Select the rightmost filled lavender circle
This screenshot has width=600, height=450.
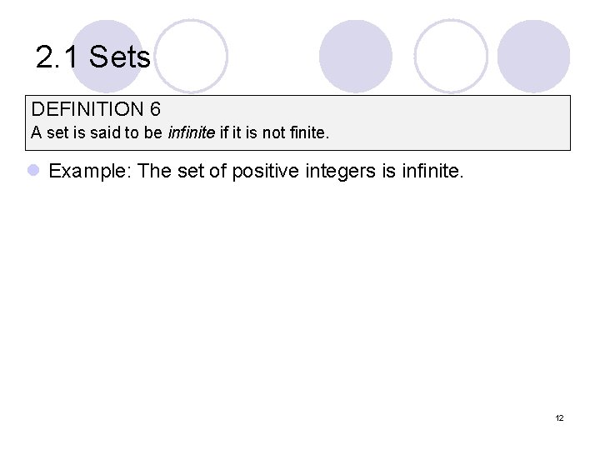click(533, 56)
